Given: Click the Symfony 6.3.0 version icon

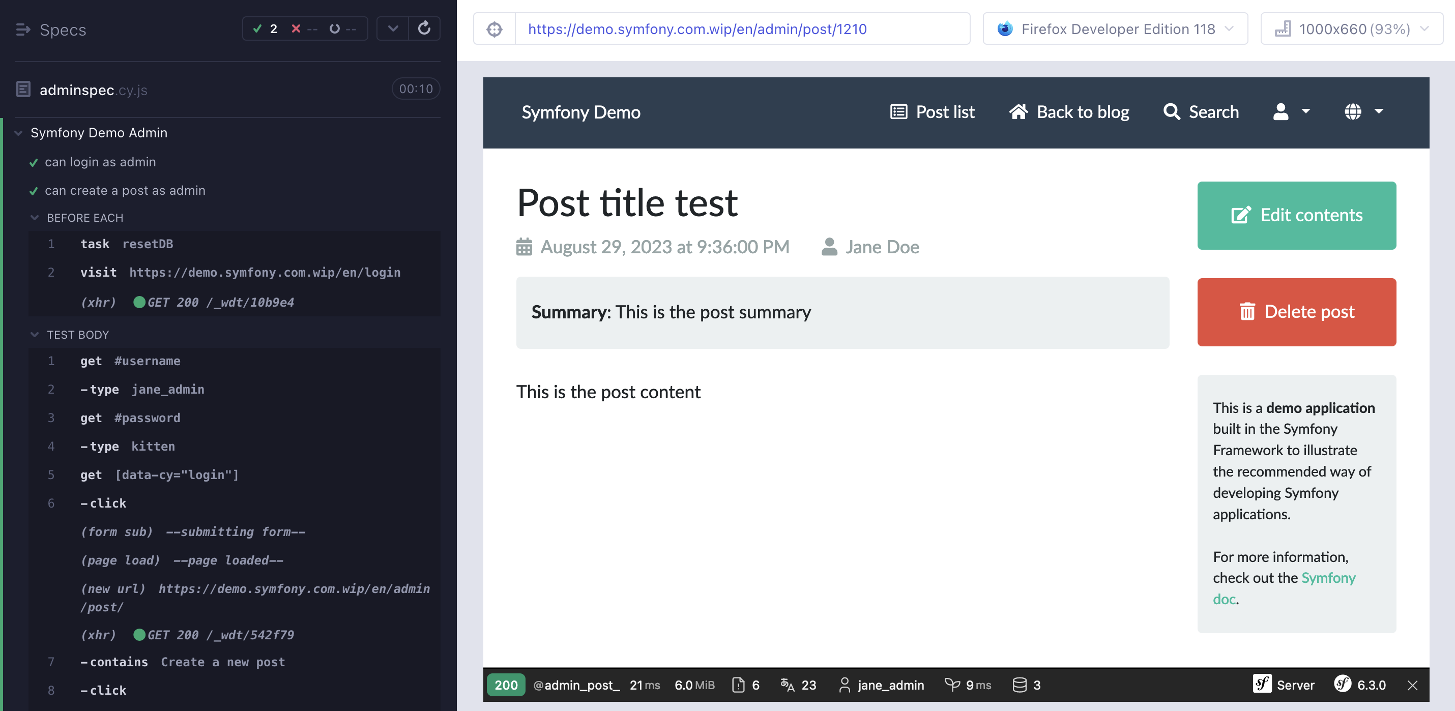Looking at the screenshot, I should pyautogui.click(x=1343, y=685).
